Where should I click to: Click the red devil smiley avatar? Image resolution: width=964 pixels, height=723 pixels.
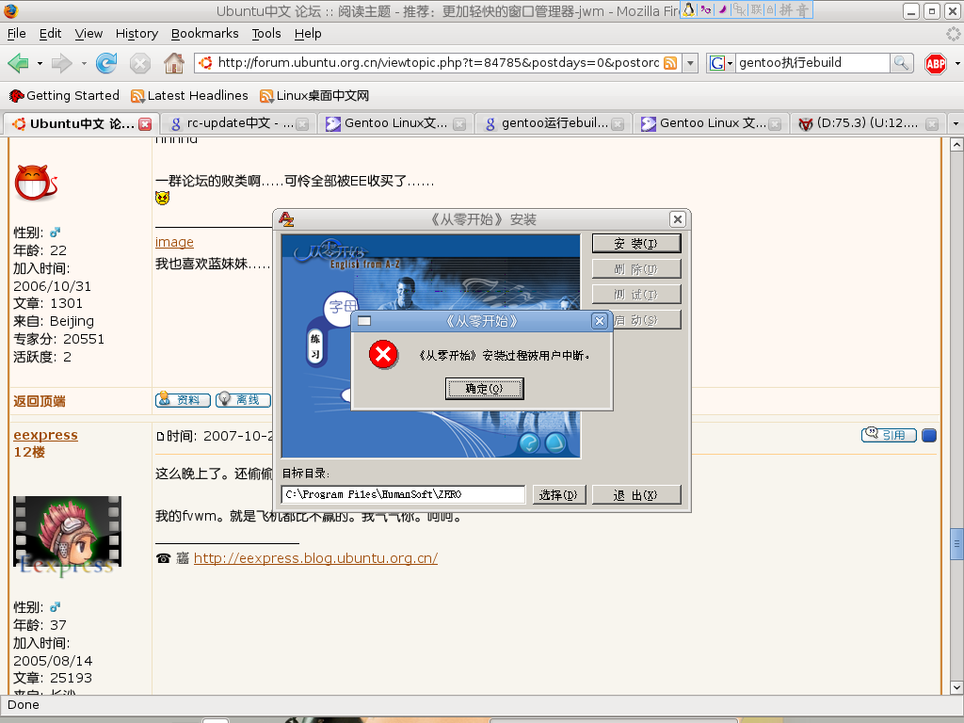(36, 183)
